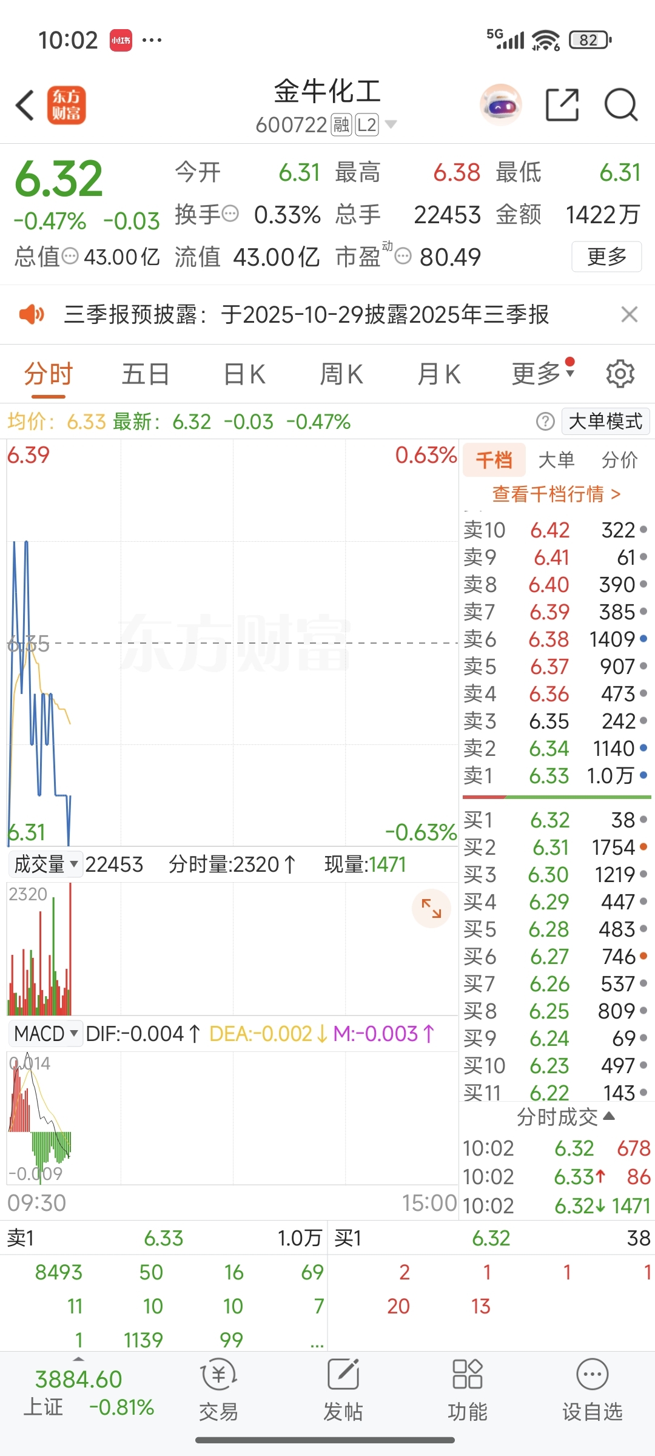655x1456 pixels.
Task: Select the 千档 order book tab
Action: click(494, 460)
